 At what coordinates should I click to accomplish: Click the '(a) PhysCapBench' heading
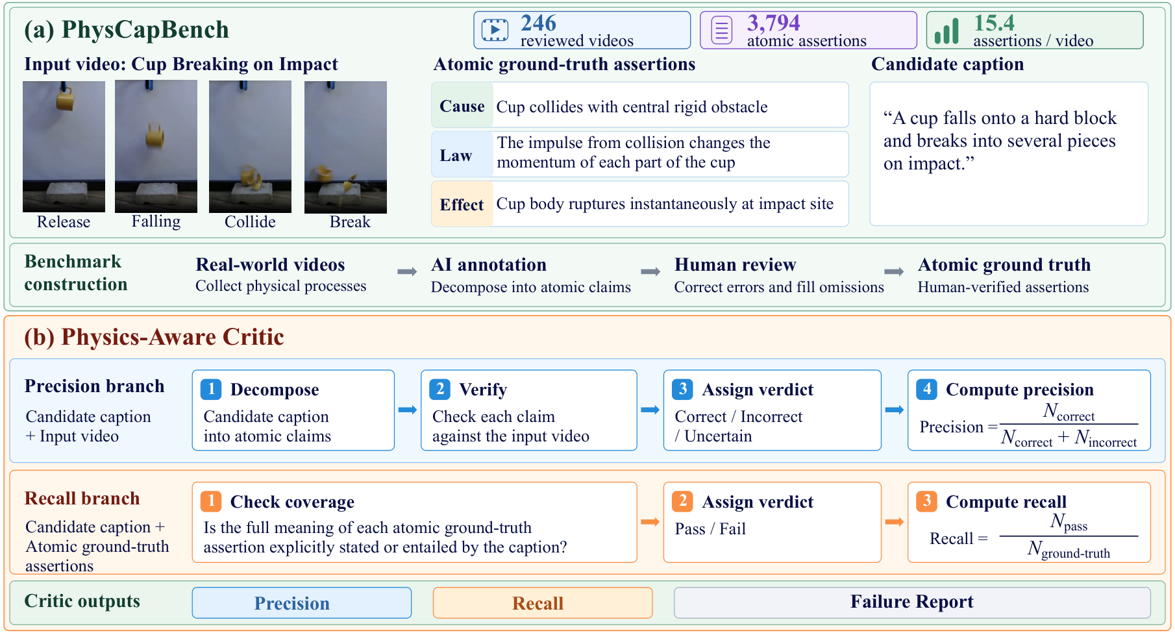127,30
